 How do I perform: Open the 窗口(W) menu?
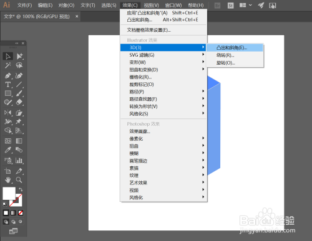point(173,6)
